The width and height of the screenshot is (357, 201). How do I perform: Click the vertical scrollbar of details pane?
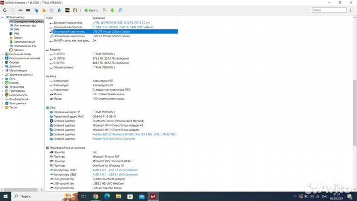355,113
